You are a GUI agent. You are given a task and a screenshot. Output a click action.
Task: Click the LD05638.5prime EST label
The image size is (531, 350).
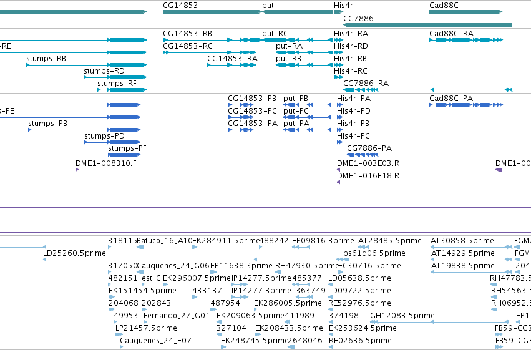(x=359, y=279)
